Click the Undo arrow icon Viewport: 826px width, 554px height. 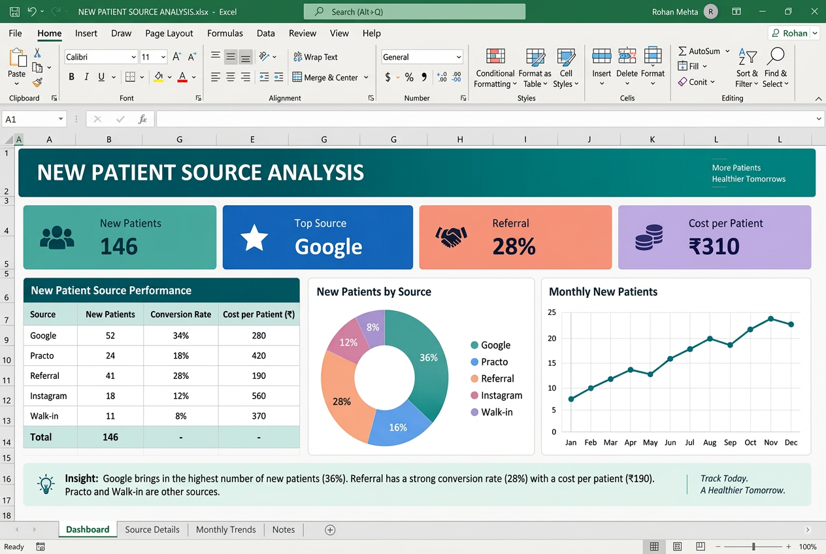coord(33,12)
